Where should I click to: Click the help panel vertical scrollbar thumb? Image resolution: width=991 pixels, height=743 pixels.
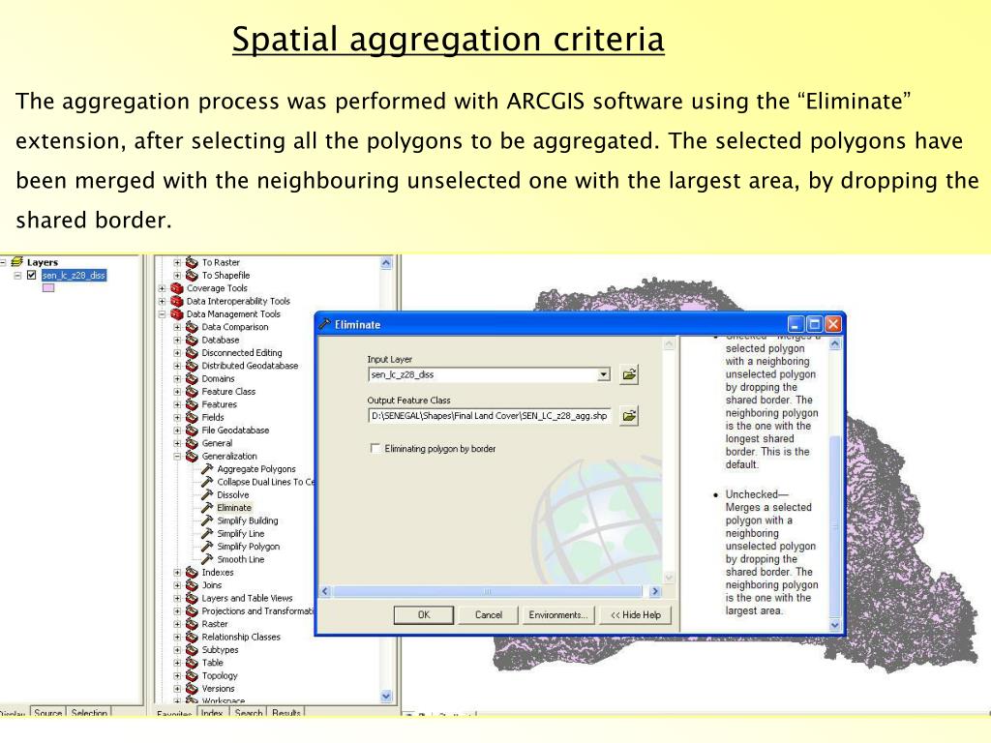pos(835,525)
